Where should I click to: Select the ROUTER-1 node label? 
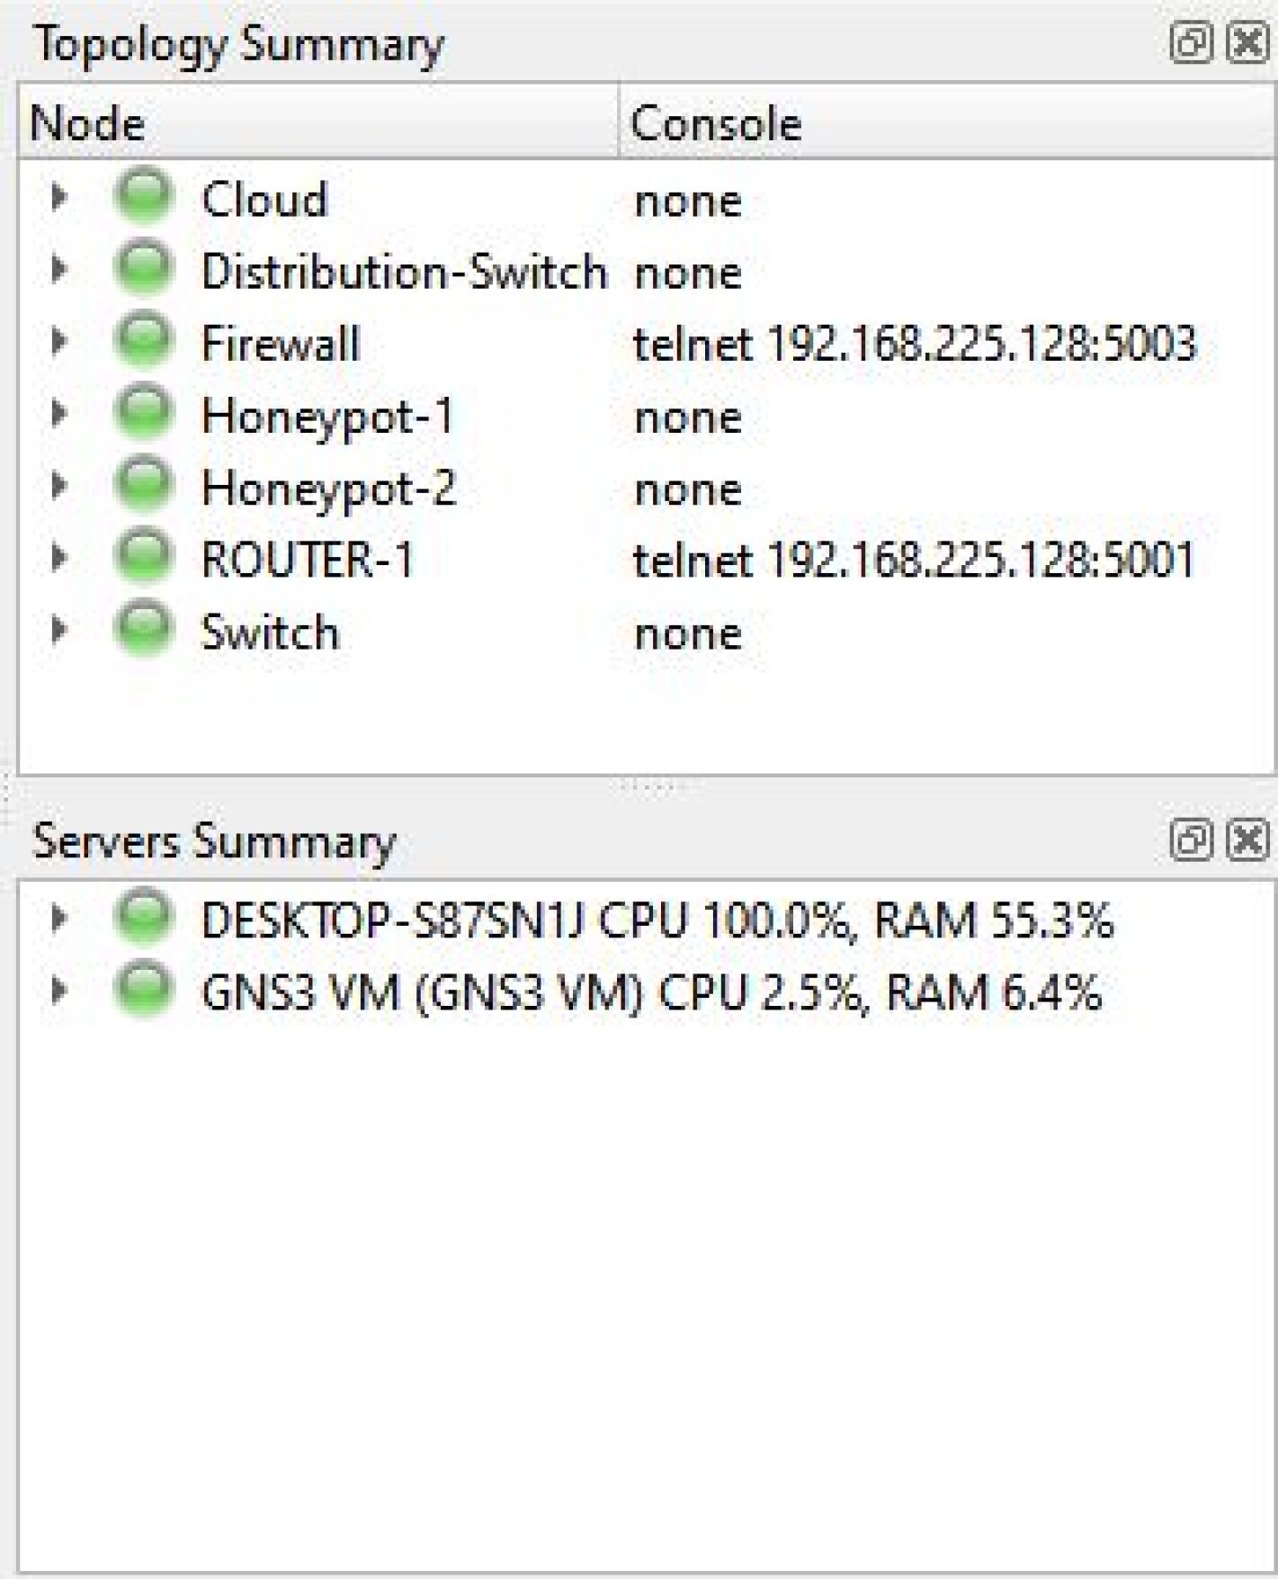coord(307,560)
